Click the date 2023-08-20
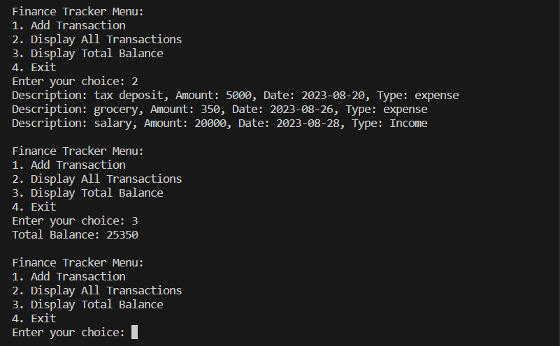 click(333, 95)
